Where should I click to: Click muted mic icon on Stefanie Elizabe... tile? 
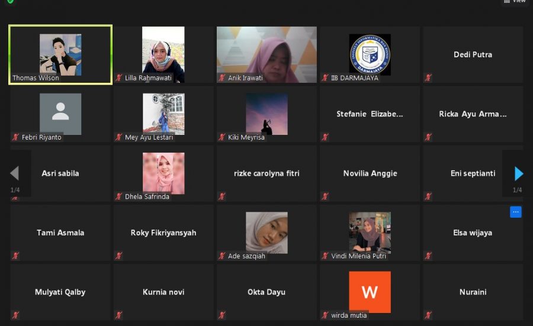click(325, 137)
